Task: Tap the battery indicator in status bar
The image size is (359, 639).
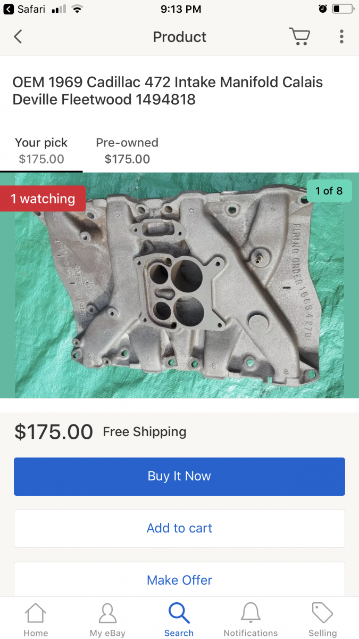Action: tap(343, 9)
